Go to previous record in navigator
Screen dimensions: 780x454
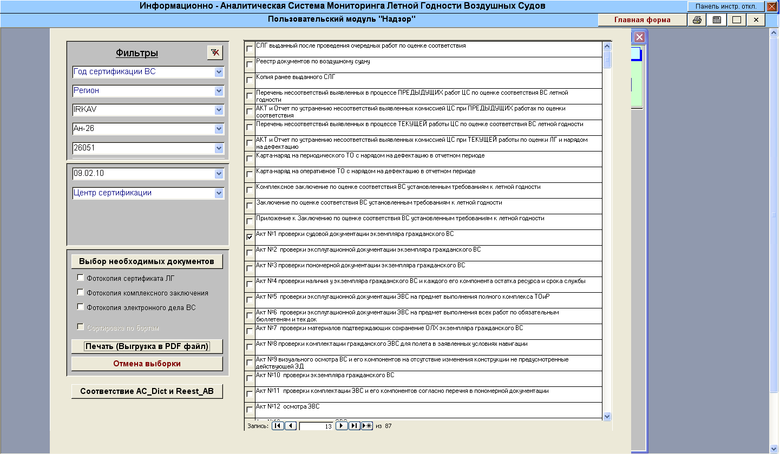coord(291,426)
